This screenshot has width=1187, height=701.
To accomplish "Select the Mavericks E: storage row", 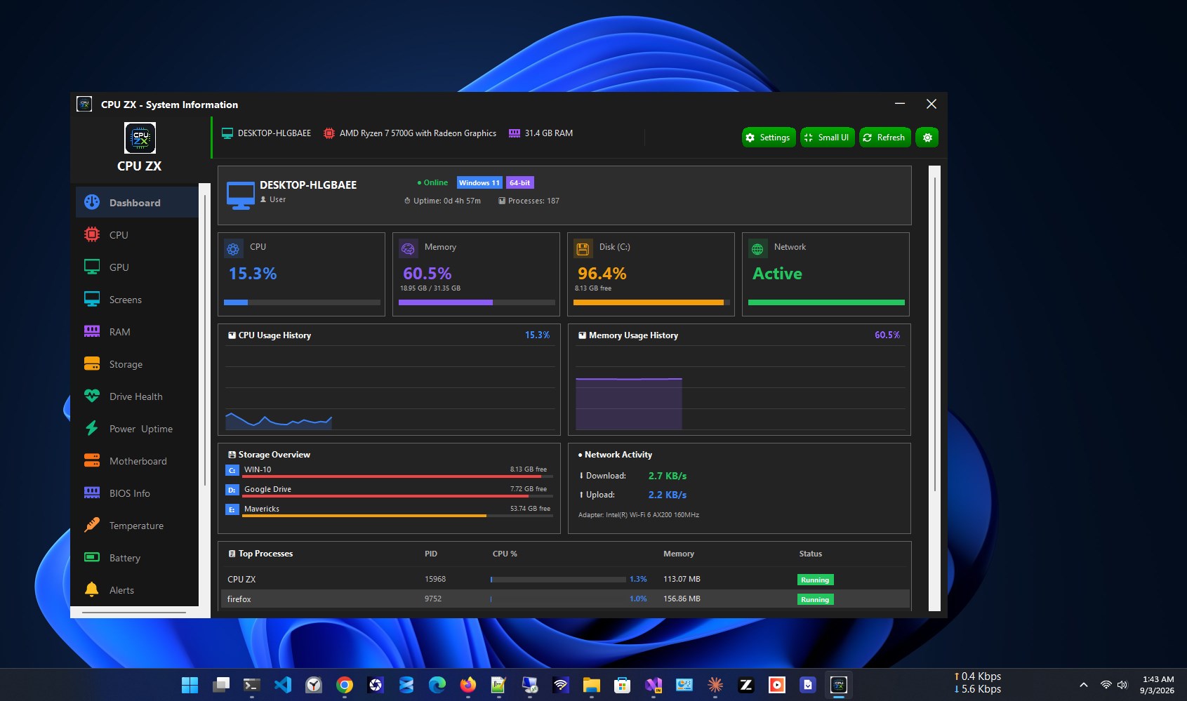I will tap(389, 509).
